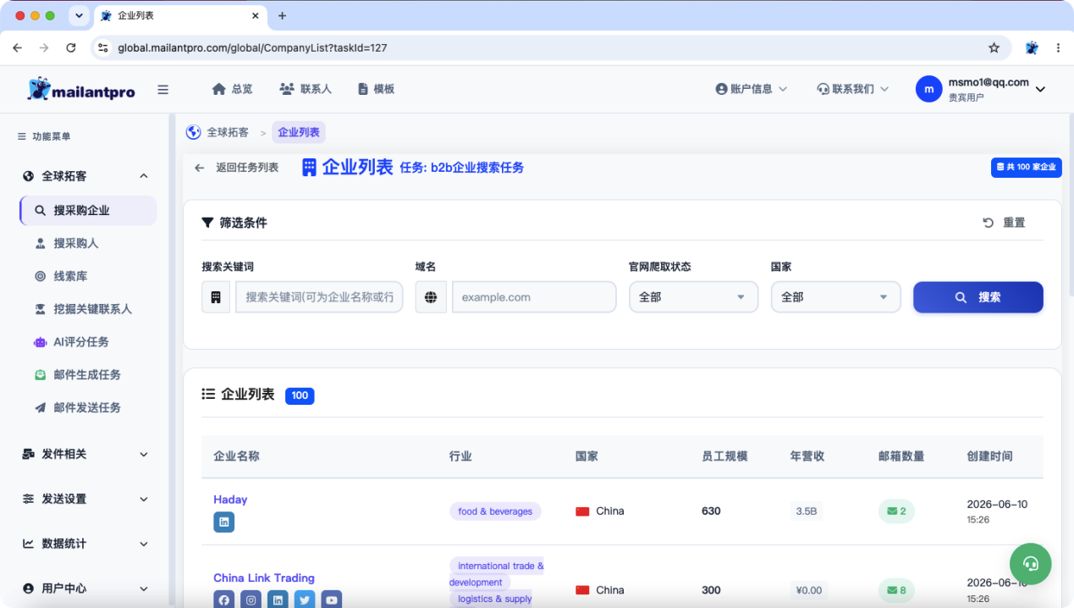Click the blue 搜索 button
1074x608 pixels.
point(978,297)
